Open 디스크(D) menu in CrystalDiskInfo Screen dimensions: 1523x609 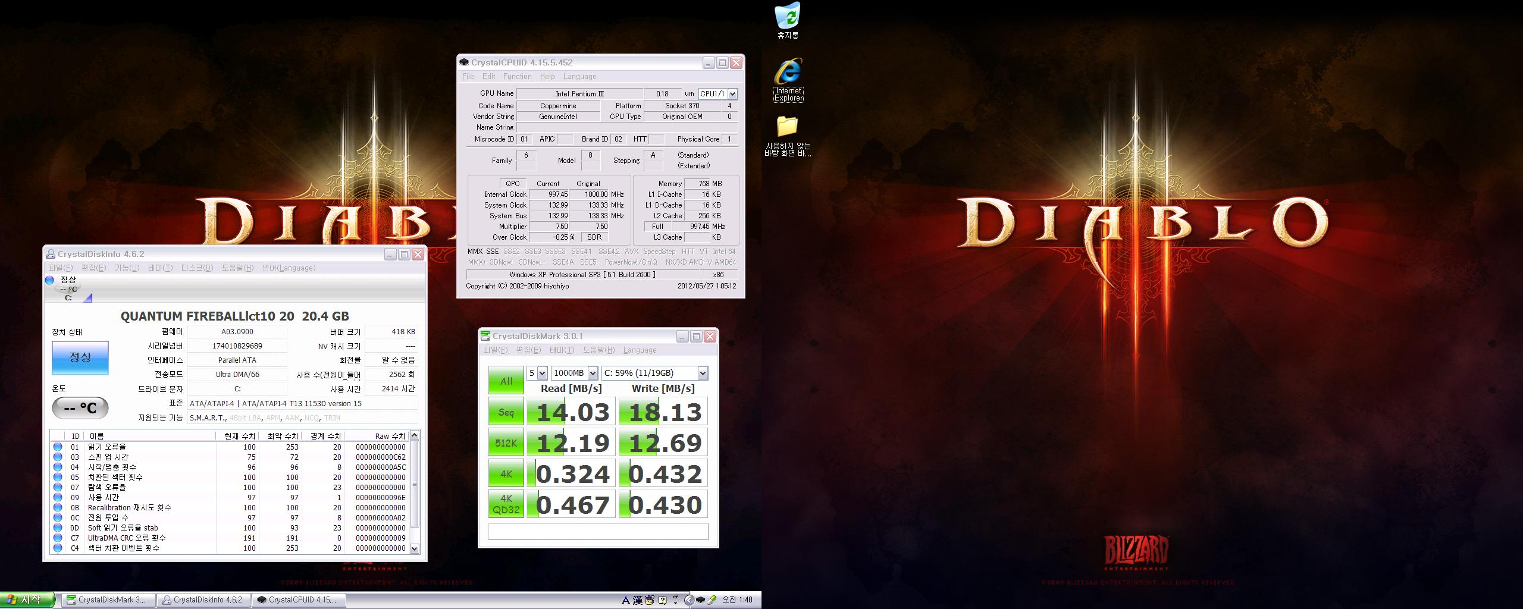(197, 268)
